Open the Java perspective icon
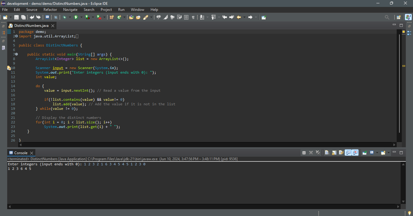 (x=408, y=17)
